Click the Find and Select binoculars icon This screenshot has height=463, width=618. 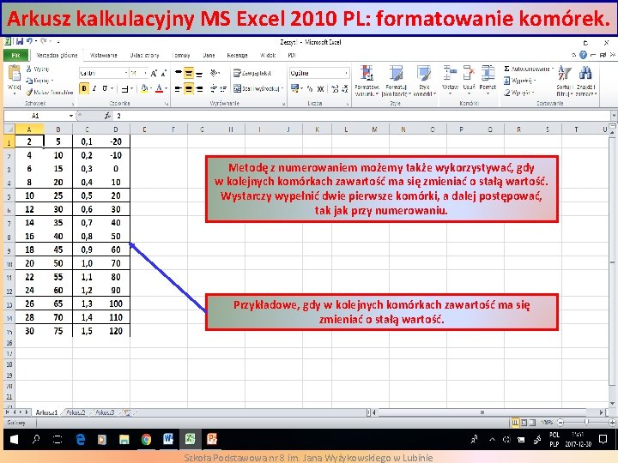[x=585, y=73]
